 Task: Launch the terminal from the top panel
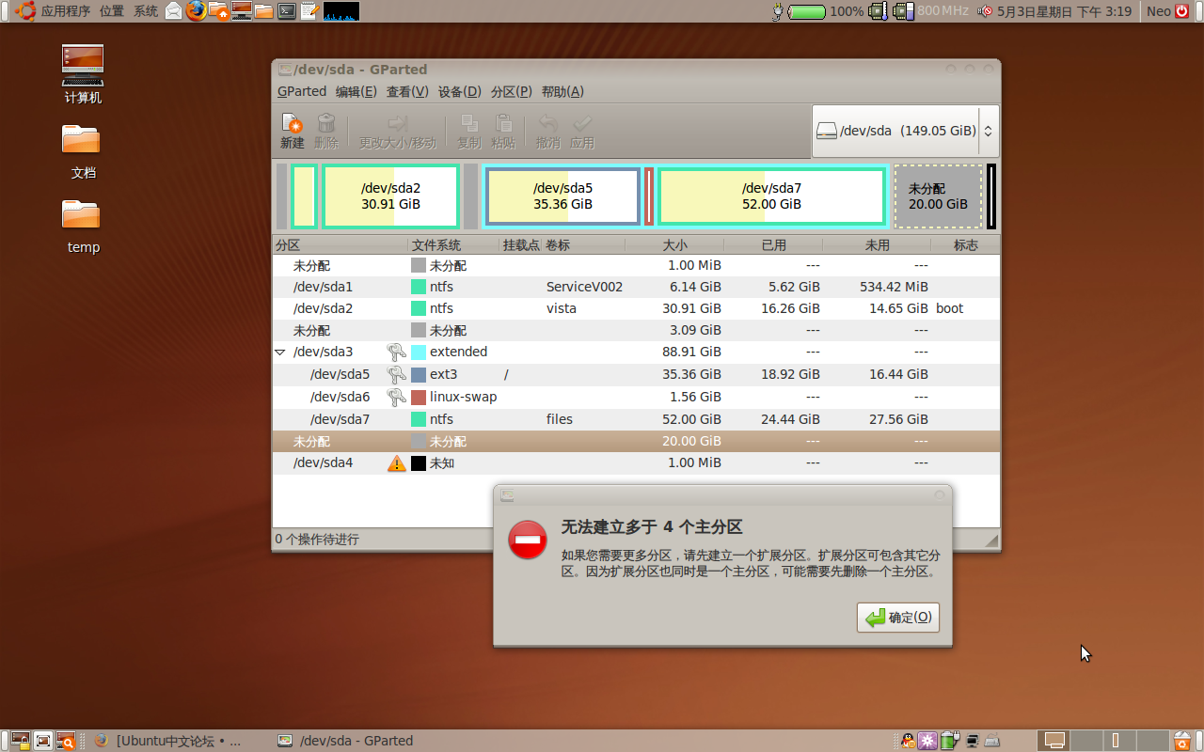point(286,11)
